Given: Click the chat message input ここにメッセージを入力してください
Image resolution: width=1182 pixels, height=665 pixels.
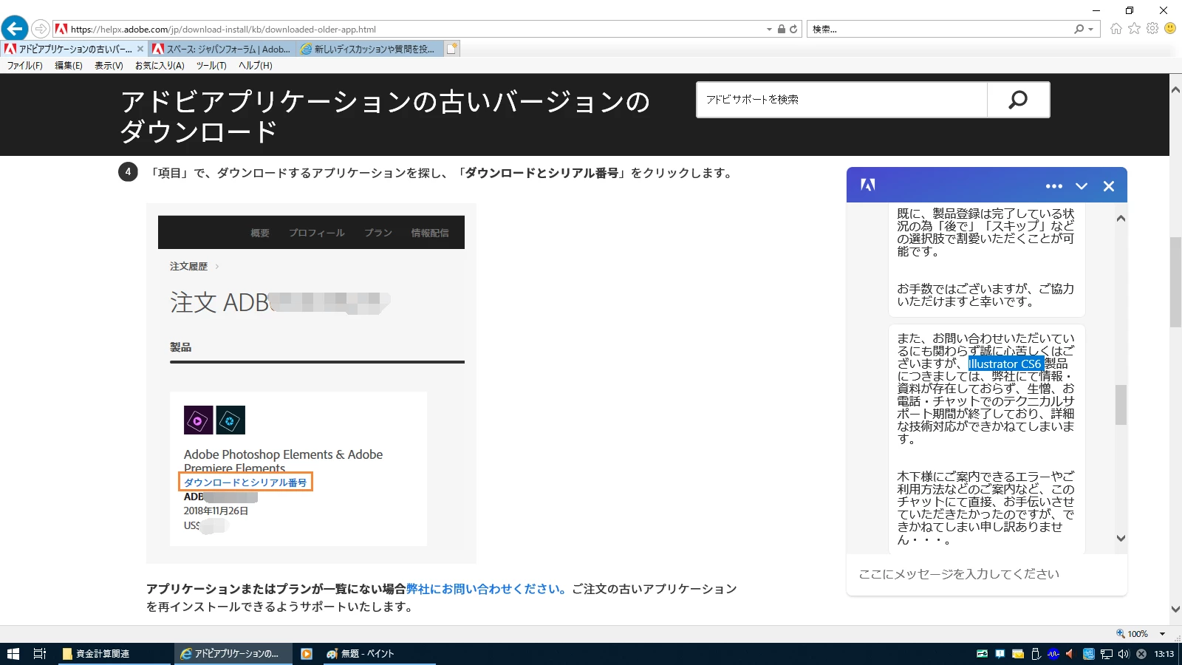Looking at the screenshot, I should click(986, 574).
